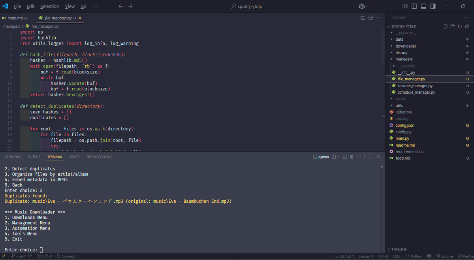Refresh the Explorer file tree
Image resolution: width=474 pixels, height=260 pixels.
[x=460, y=26]
